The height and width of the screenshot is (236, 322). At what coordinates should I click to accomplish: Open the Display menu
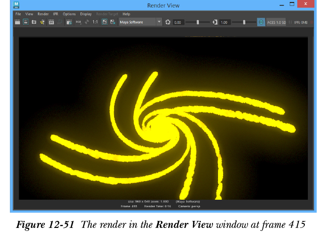click(86, 14)
